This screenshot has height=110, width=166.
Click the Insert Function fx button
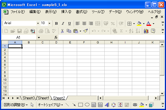(x=56, y=37)
